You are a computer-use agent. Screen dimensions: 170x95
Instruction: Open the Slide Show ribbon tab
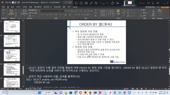pos(48,7)
